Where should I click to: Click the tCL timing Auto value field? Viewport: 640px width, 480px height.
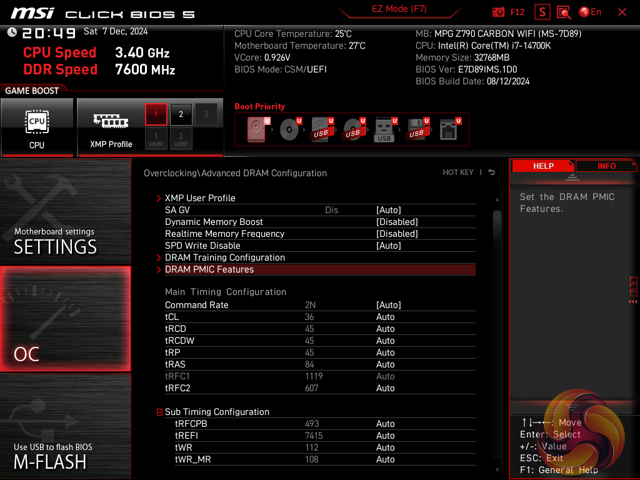click(386, 317)
